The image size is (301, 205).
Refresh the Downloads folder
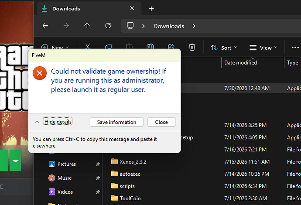coord(108,26)
